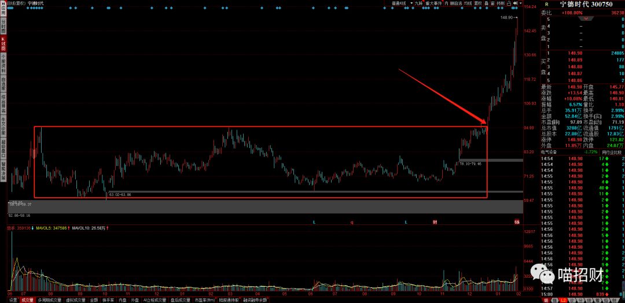Open 牛叉诊股 from the sidebar

[x=3, y=126]
